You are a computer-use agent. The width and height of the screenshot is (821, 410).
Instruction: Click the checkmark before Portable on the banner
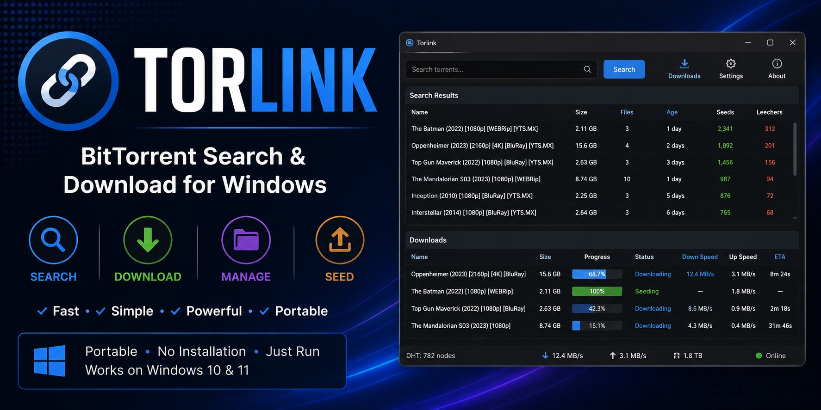click(x=264, y=311)
